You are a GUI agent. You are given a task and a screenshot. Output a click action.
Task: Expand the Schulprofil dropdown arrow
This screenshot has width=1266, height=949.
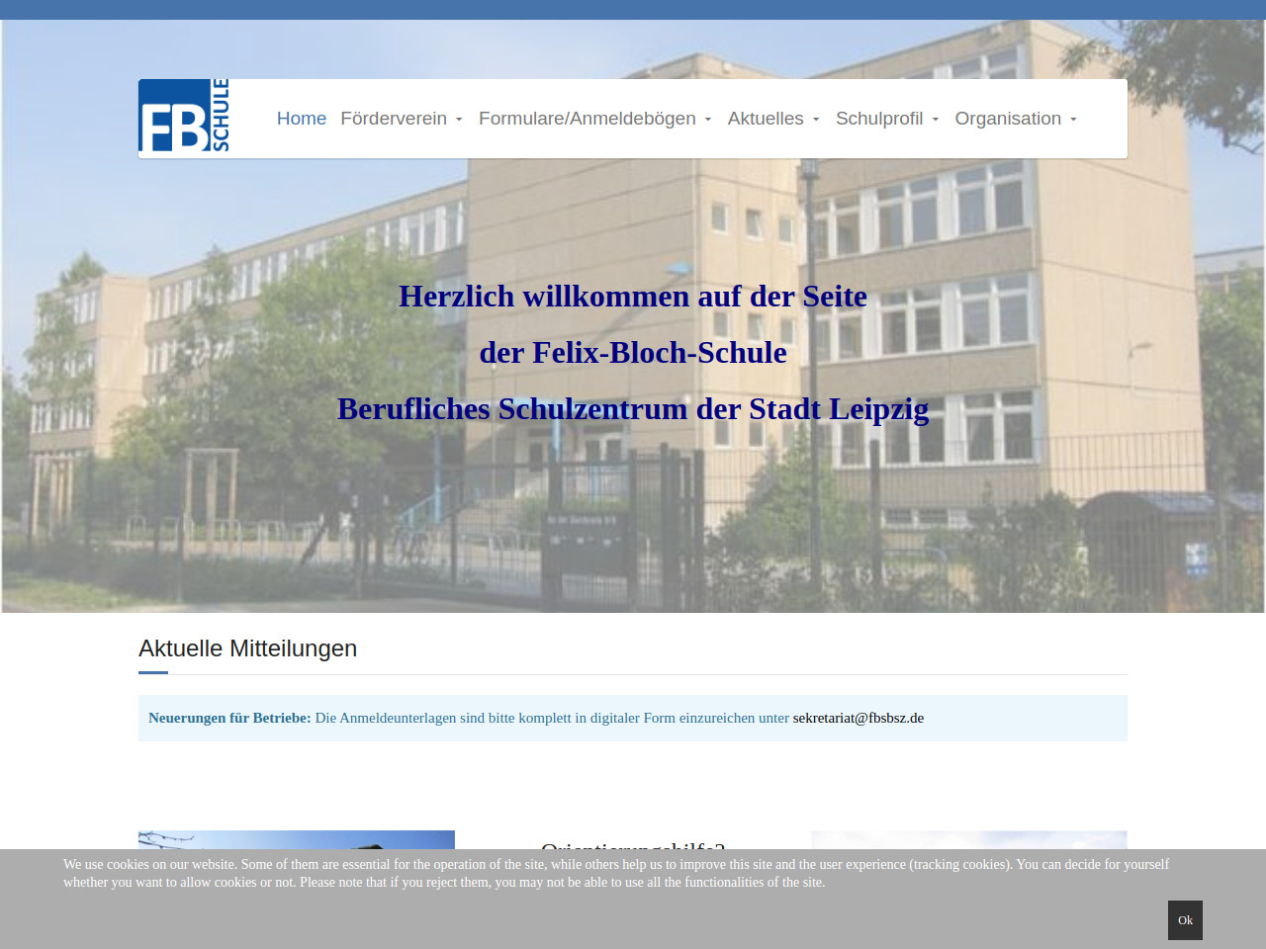click(x=936, y=120)
